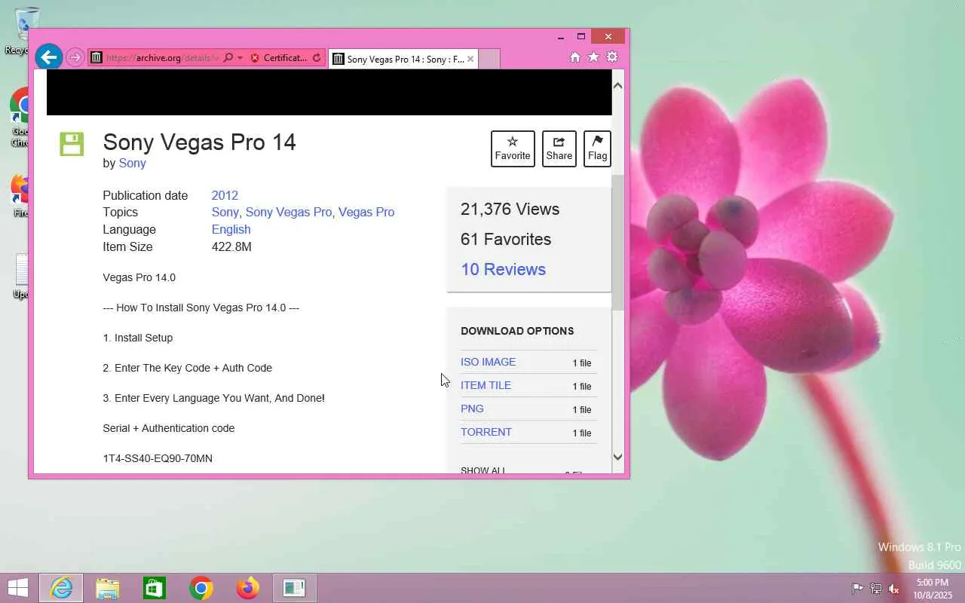Download the TORRENT file option
The width and height of the screenshot is (965, 603).
click(486, 432)
